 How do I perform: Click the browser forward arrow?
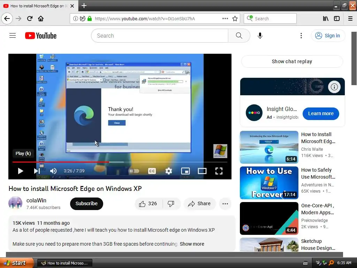click(x=18, y=19)
